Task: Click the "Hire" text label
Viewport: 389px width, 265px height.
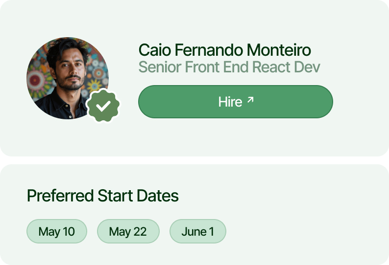Action: (x=230, y=102)
